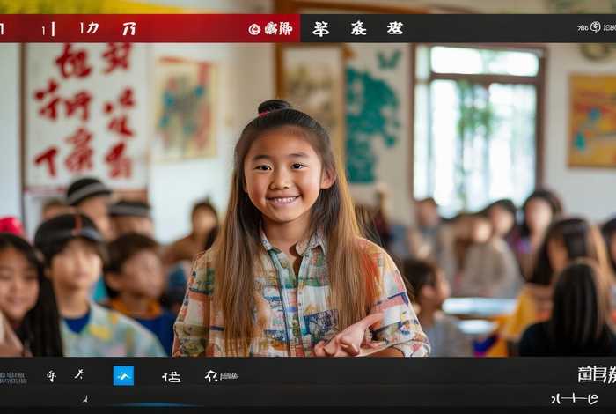
Task: Click the circular icon at top-right of header
Action: (x=596, y=26)
